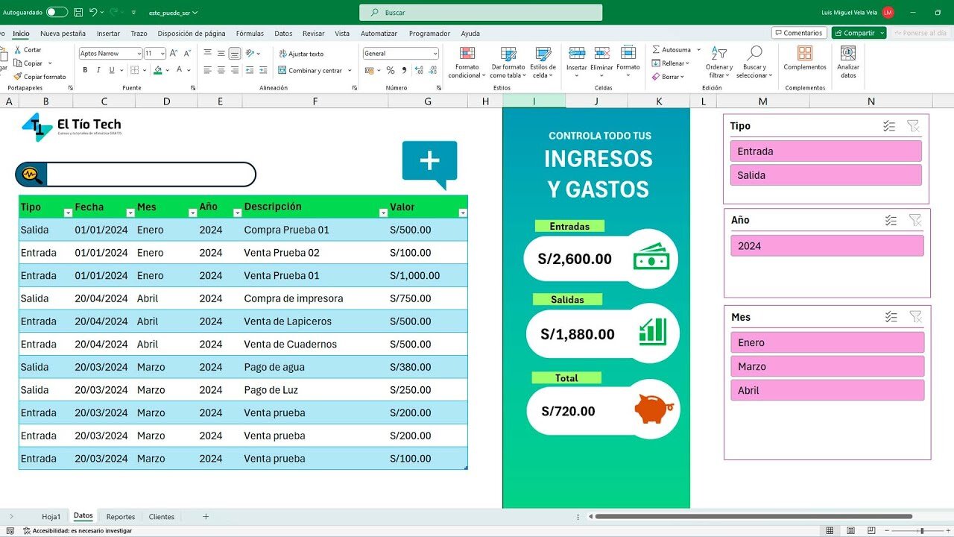The width and height of the screenshot is (954, 537).
Task: Click the percent style icon
Action: (391, 70)
